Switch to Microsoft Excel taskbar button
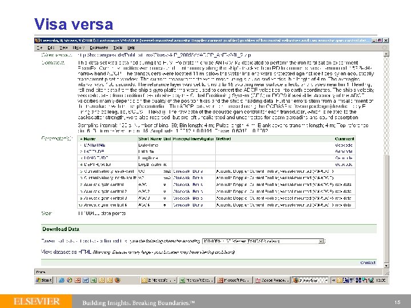 click(x=196, y=280)
